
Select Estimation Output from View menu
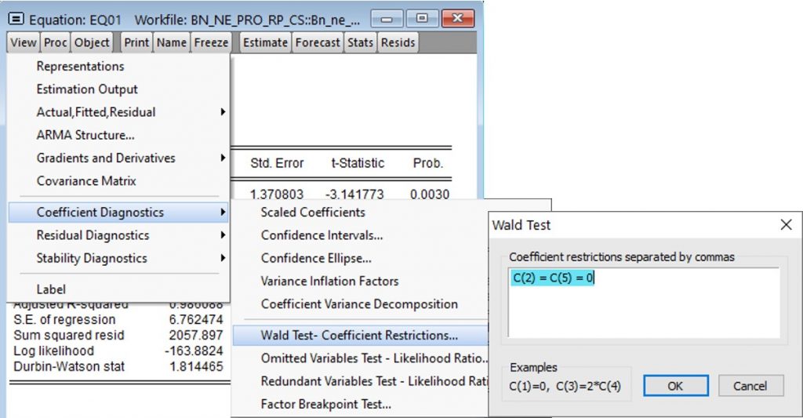tap(87, 89)
